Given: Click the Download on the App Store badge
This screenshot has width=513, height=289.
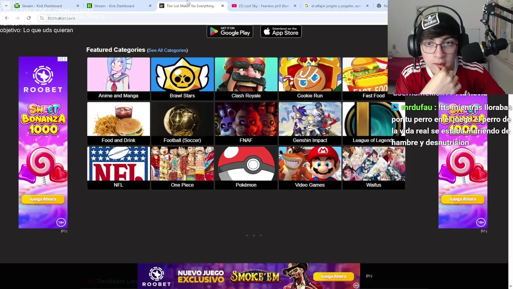Looking at the screenshot, I should pyautogui.click(x=281, y=31).
